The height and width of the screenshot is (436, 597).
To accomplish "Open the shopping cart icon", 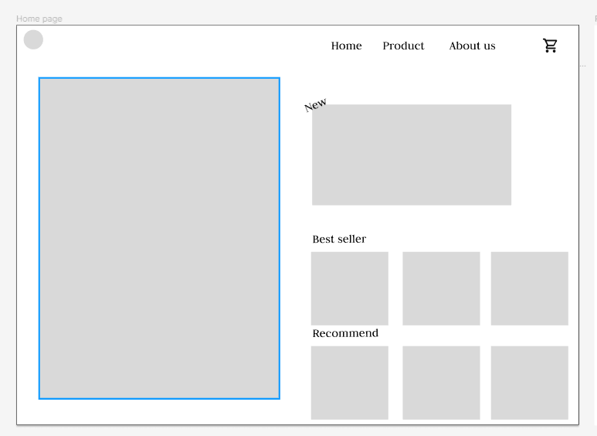I will click(550, 46).
